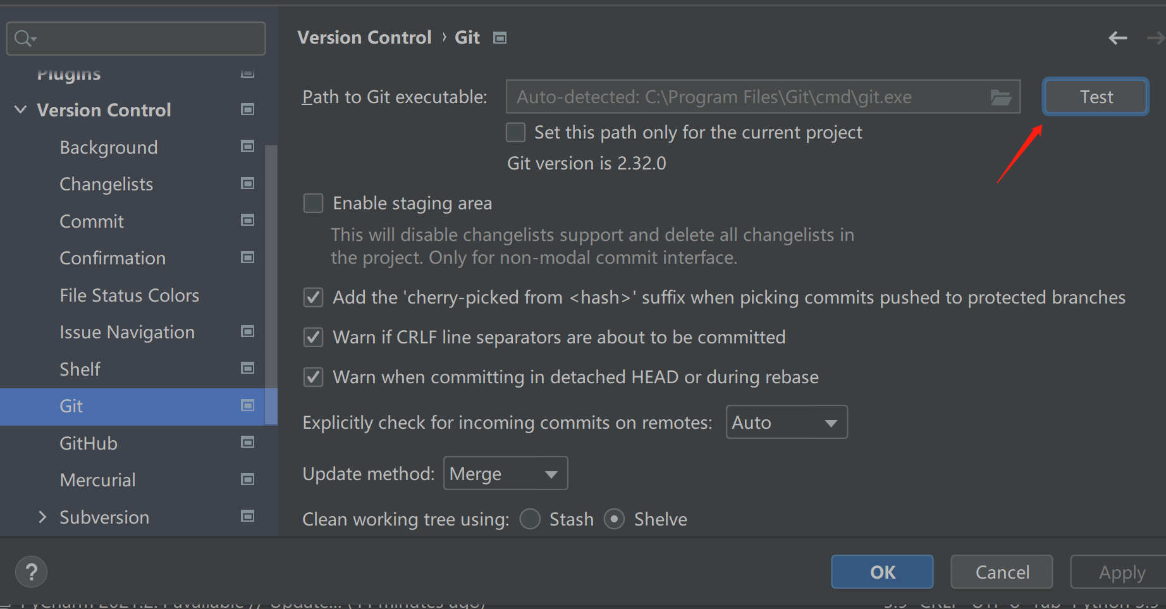The height and width of the screenshot is (609, 1166).
Task: Check 'Set this path only for current project'
Action: pyautogui.click(x=516, y=133)
